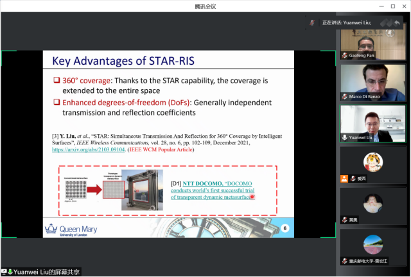Open the arxiv.org/abs/2103.09104 link
The image size is (411, 277).
click(x=87, y=150)
